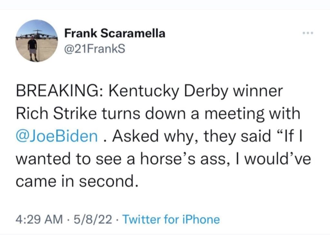Click the Twitter for iPhone source link
The image size is (330, 235).
coord(171,220)
